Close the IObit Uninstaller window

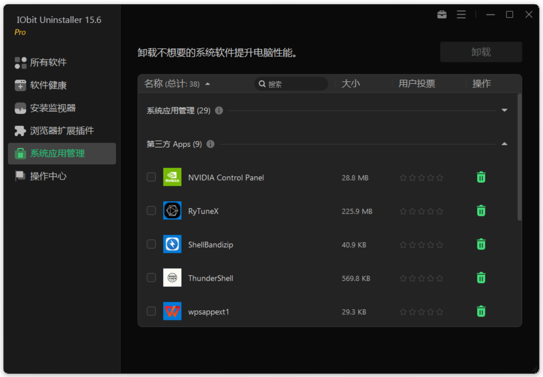coord(529,14)
